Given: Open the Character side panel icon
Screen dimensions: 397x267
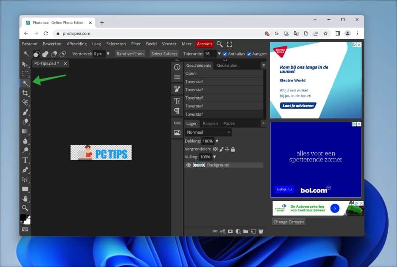Looking at the screenshot, I should tap(177, 101).
